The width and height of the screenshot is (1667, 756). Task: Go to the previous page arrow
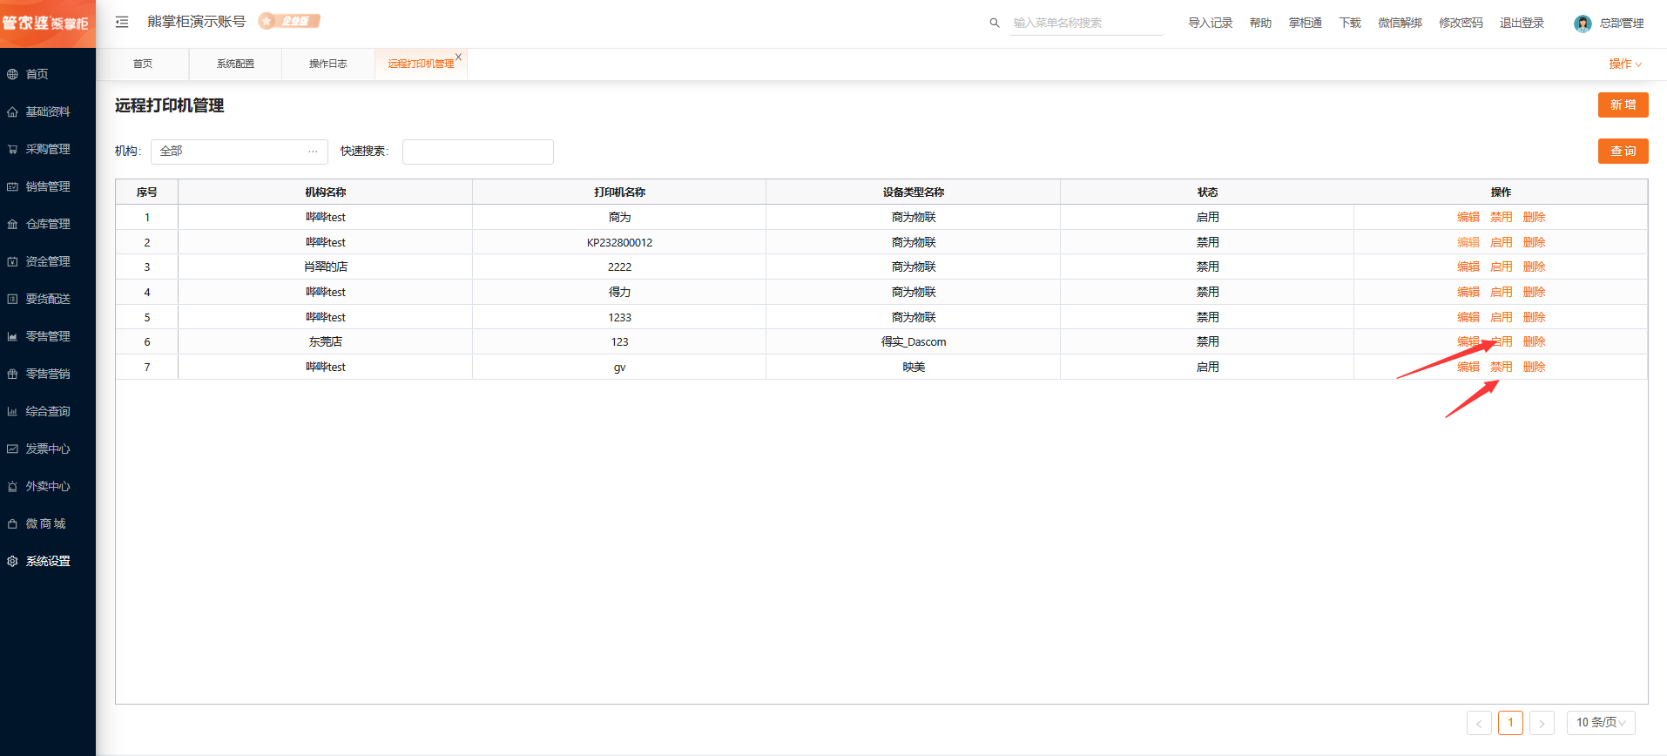click(1479, 723)
